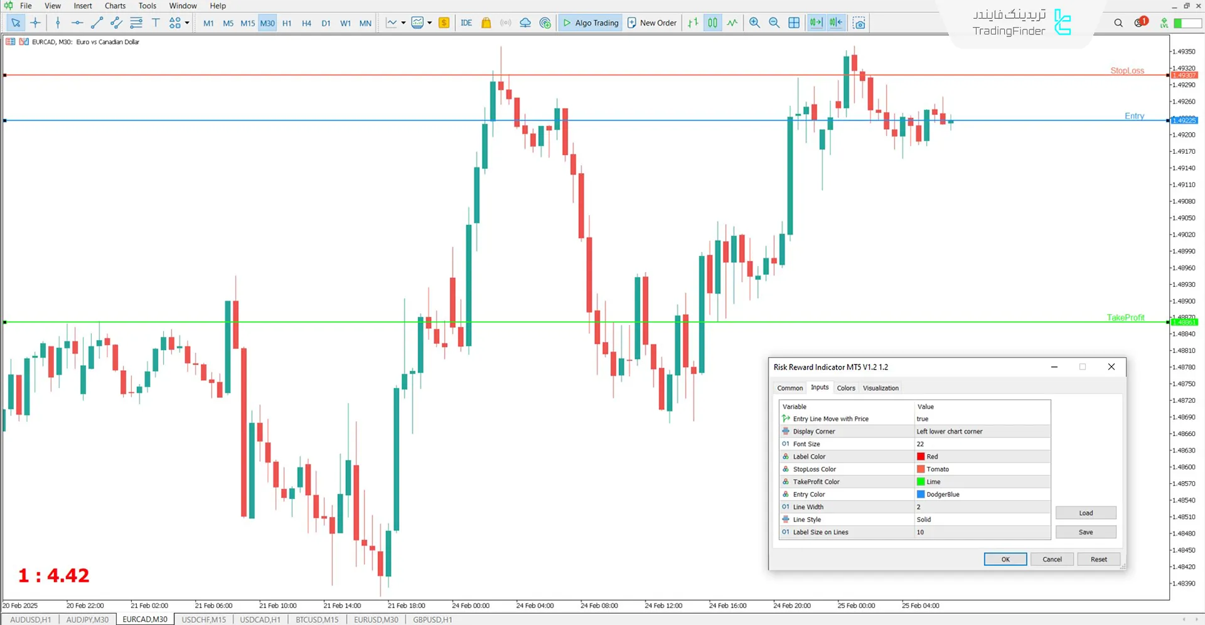Open the Charts menu

tap(115, 6)
